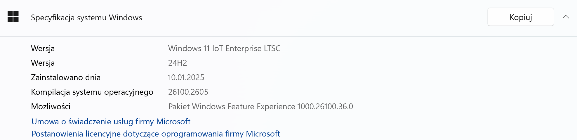Click the Windows logo icon
Screen dimensions: 577x140
[x=13, y=17]
